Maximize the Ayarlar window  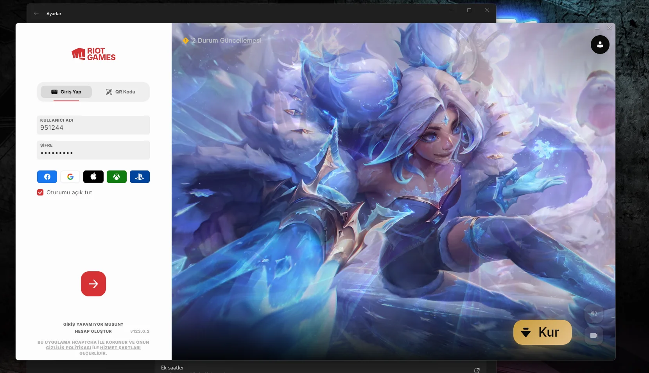tap(469, 10)
